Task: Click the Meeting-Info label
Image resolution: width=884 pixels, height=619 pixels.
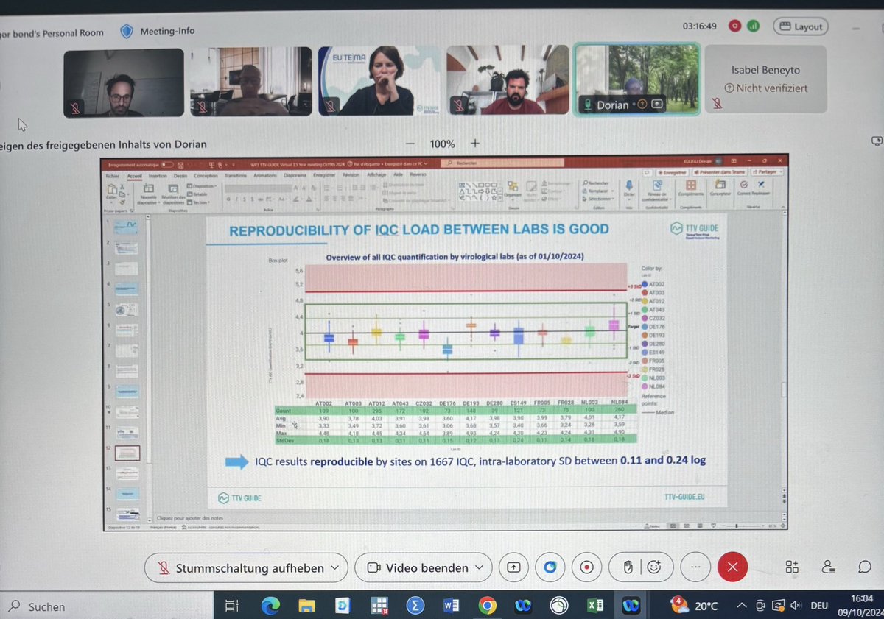Action: 166,32
